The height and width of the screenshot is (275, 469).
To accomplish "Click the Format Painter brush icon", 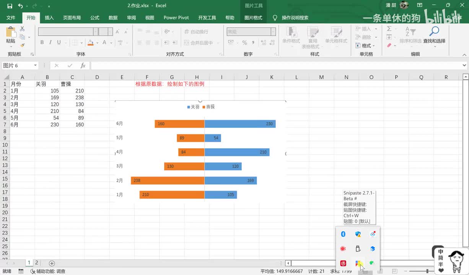I will click(x=22, y=45).
